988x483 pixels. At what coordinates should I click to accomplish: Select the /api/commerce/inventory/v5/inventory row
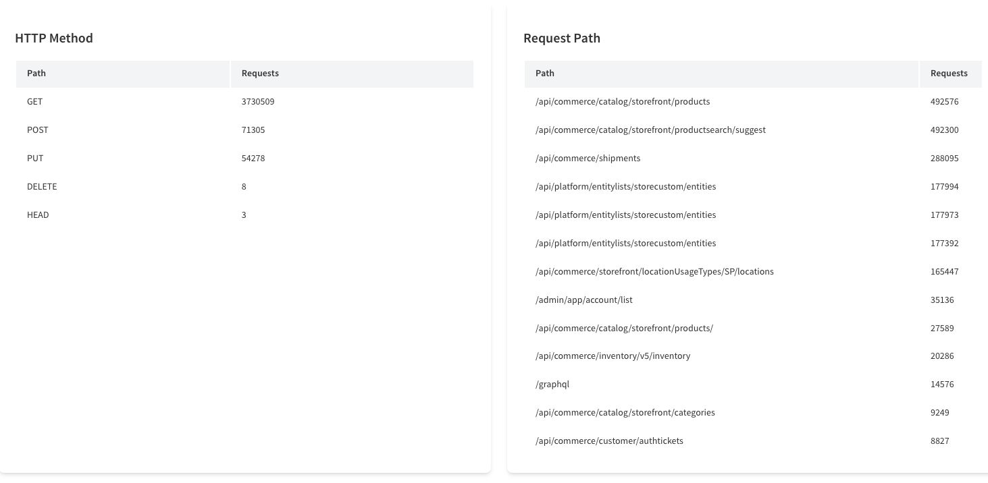tap(613, 356)
